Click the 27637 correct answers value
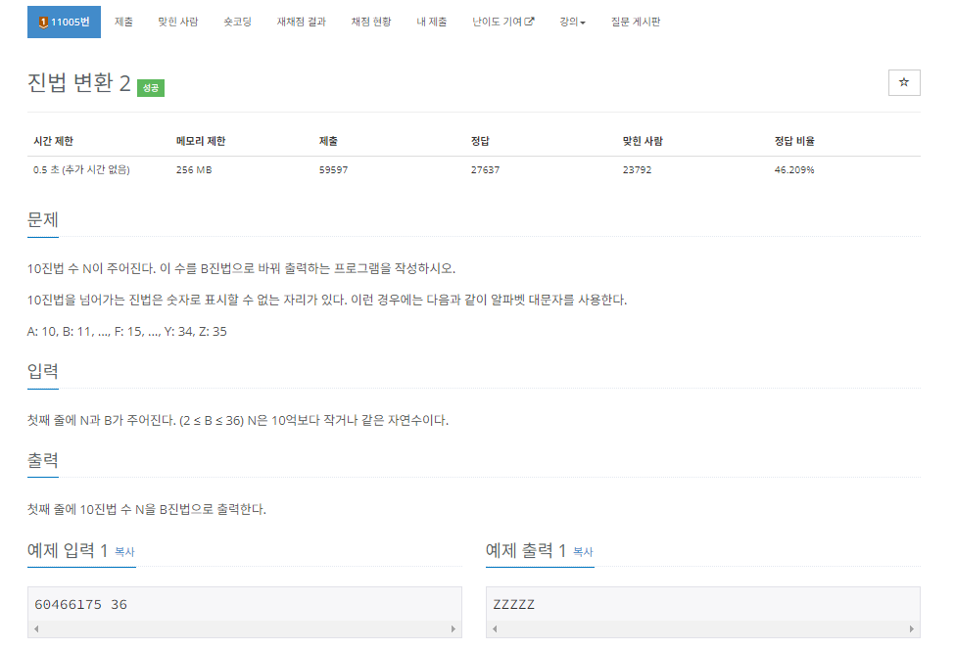955x650 pixels. (x=485, y=169)
